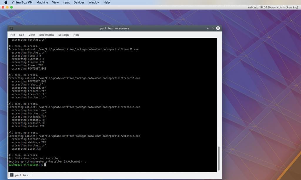
Task: Open Konsole's View menu beside Edit
Action: (32, 35)
